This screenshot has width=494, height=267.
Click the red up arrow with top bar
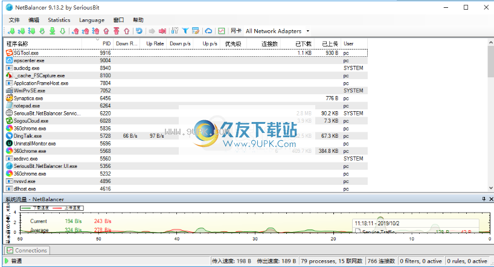117,31
